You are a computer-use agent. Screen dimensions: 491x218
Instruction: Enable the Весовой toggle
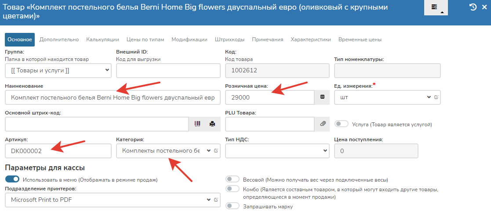tap(232, 179)
